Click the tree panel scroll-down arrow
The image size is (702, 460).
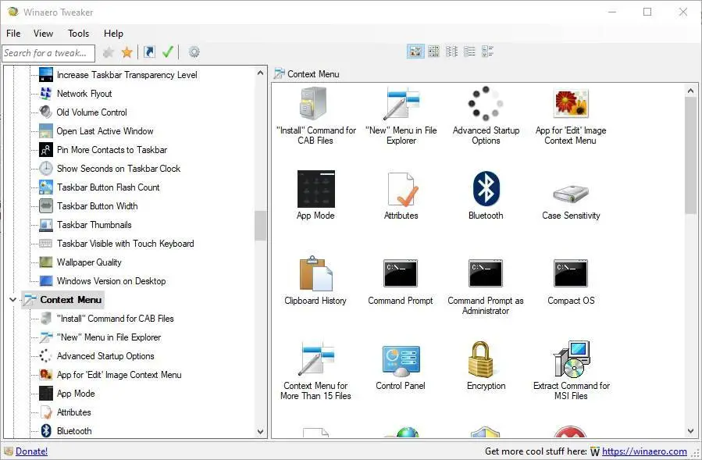(x=261, y=432)
